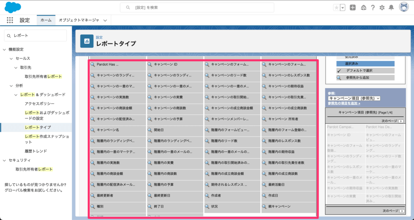This screenshot has height=220, width=414.
Task: Select the 状況 field
Action: point(232,207)
